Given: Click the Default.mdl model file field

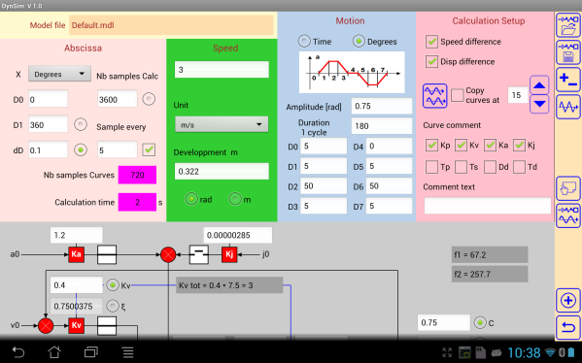Looking at the screenshot, I should pos(171,25).
